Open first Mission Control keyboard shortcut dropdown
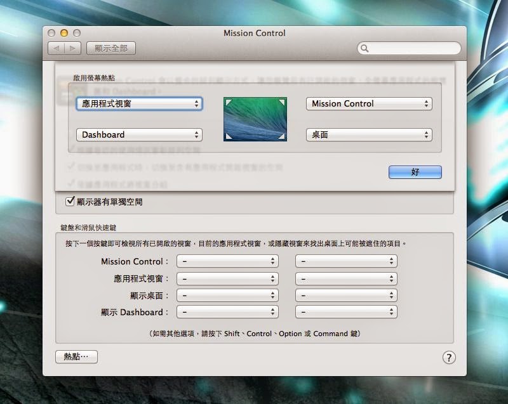Viewport: 508px width, 404px height. (x=227, y=261)
